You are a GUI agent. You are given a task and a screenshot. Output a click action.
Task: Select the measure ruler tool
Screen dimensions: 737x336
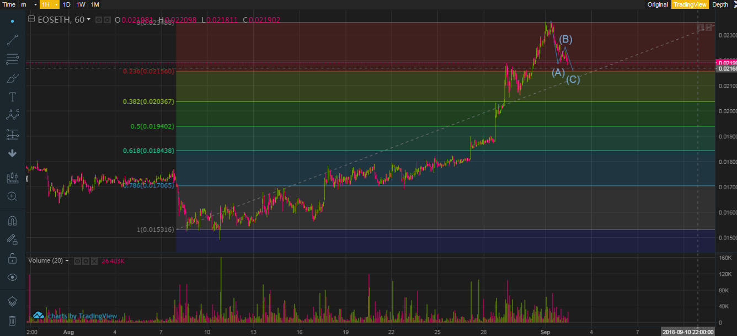[x=12, y=178]
